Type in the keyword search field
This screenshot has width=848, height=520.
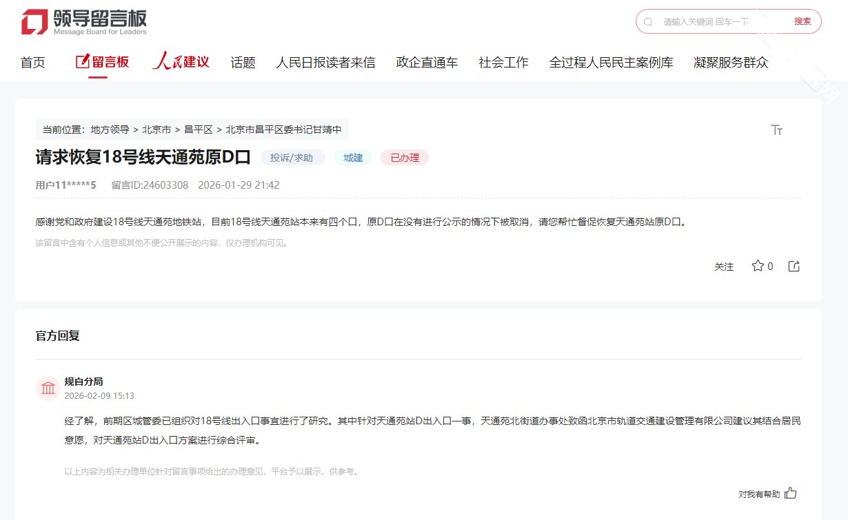pyautogui.click(x=717, y=22)
